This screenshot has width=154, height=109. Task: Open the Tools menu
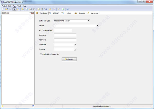[x=19, y=6]
